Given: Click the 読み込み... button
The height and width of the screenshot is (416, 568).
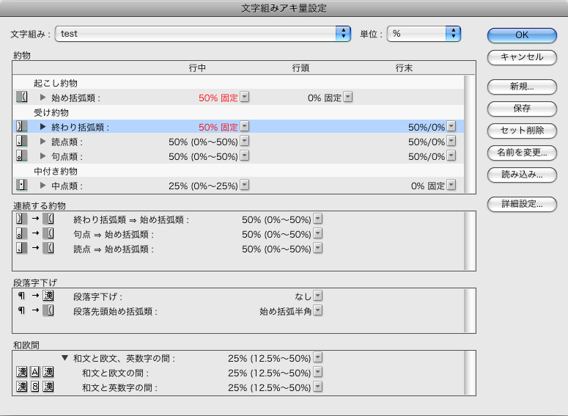Looking at the screenshot, I should click(522, 175).
